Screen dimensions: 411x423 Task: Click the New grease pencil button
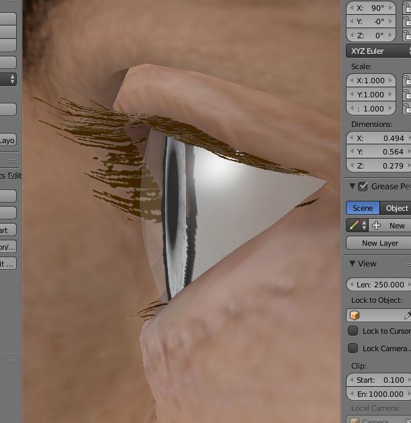click(x=390, y=225)
